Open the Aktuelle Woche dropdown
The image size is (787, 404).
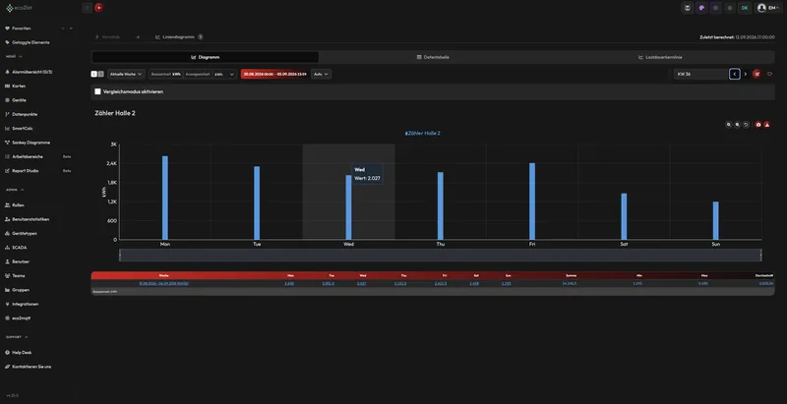pos(127,74)
